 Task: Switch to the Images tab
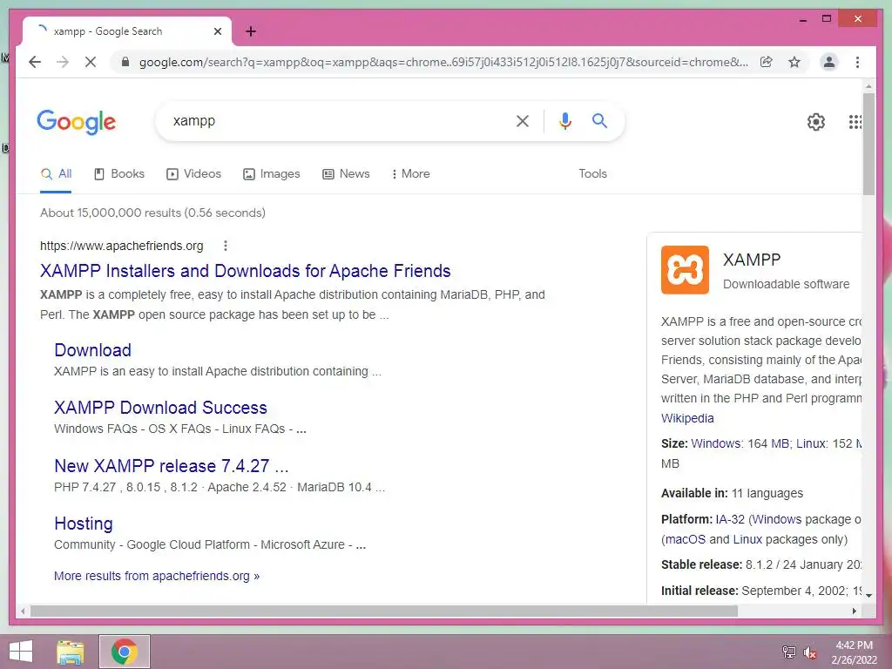[272, 174]
